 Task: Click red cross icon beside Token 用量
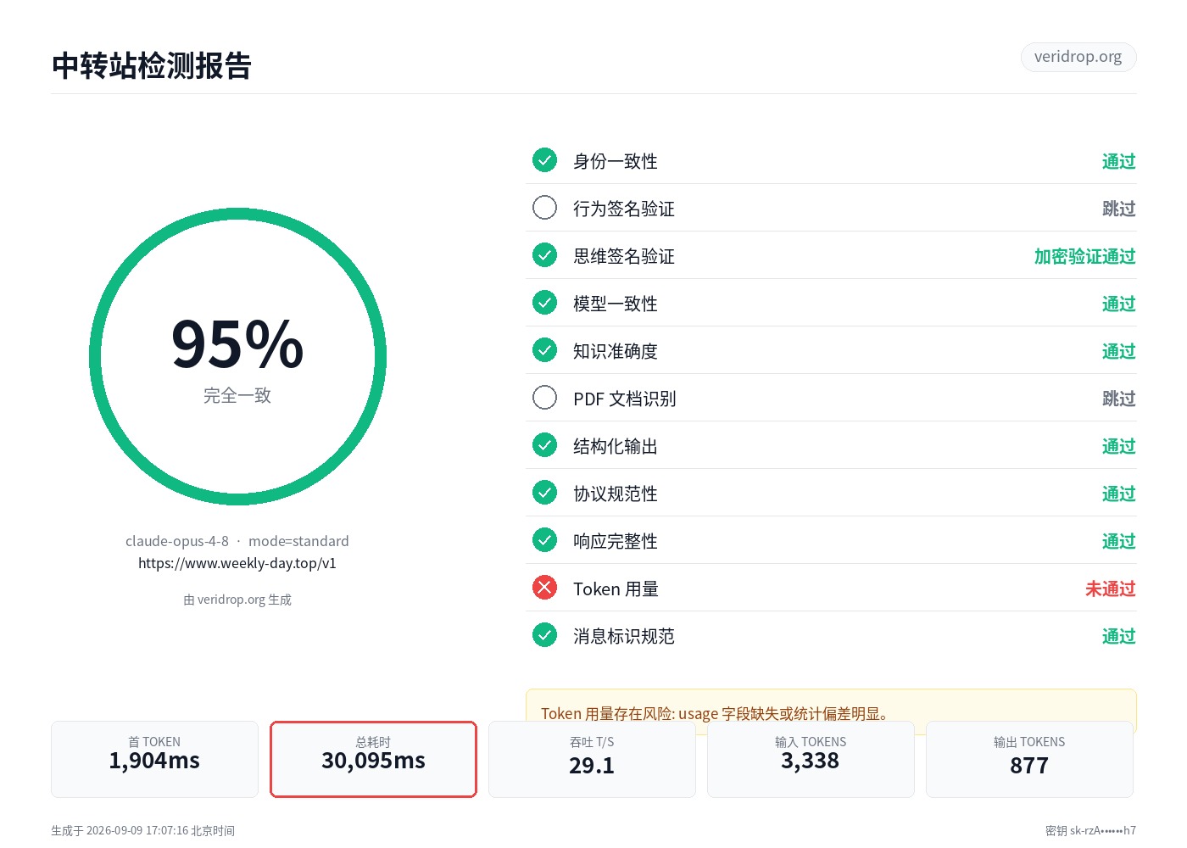pyautogui.click(x=544, y=588)
